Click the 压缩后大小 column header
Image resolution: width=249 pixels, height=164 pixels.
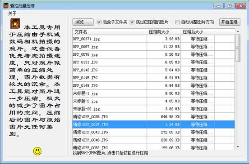click(x=198, y=32)
